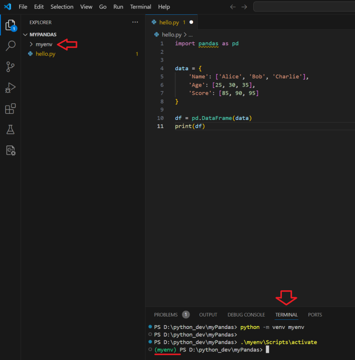The height and width of the screenshot is (360, 355).
Task: Switch to the PORTS panel tab
Action: pyautogui.click(x=315, y=315)
